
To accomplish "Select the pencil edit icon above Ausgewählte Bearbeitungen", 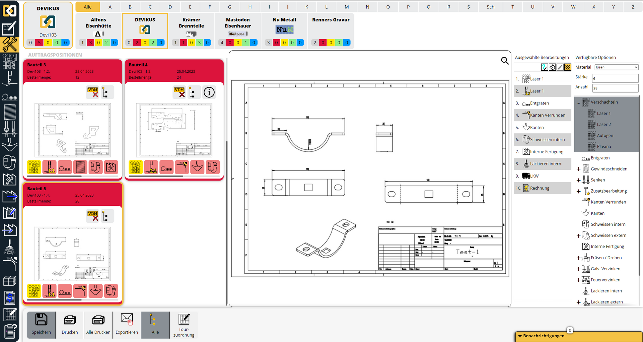I will [560, 67].
